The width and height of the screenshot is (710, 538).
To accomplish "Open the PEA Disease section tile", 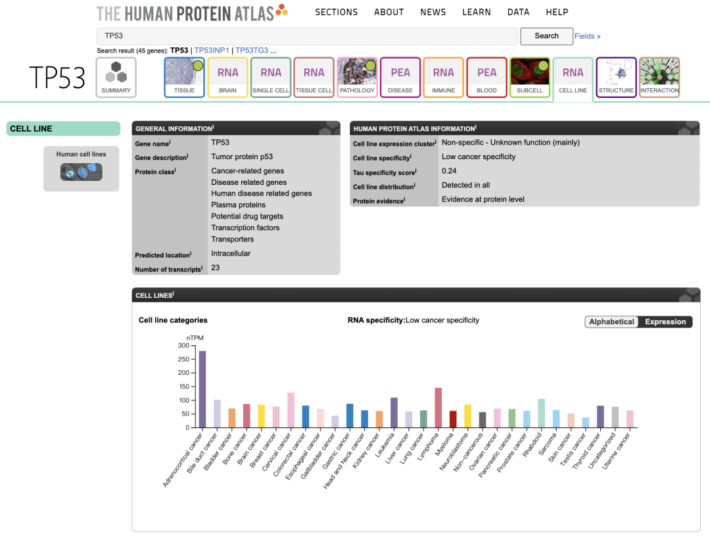I will point(400,78).
